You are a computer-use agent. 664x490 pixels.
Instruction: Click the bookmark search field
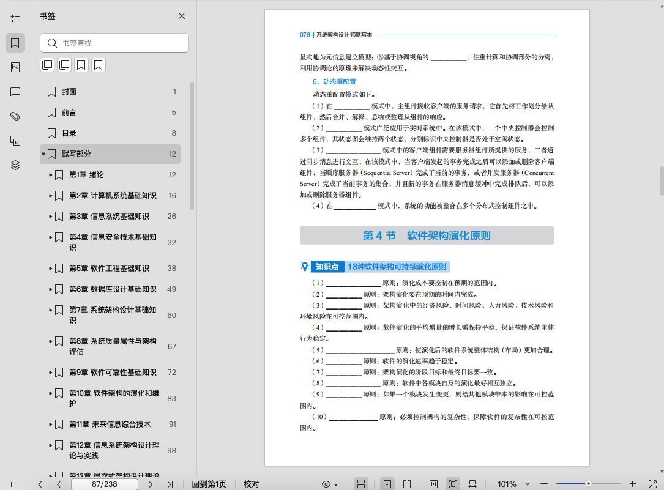pyautogui.click(x=114, y=43)
